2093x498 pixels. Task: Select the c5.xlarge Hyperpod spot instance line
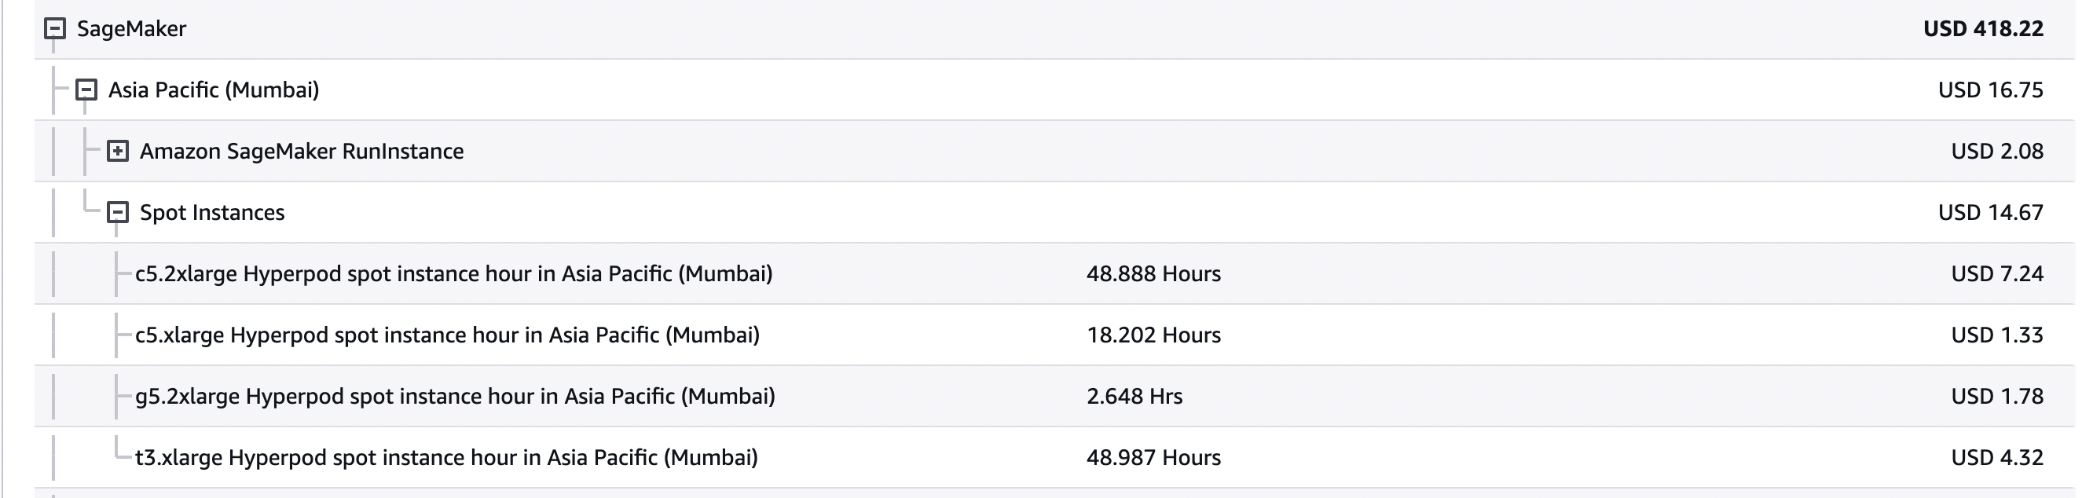tap(447, 335)
